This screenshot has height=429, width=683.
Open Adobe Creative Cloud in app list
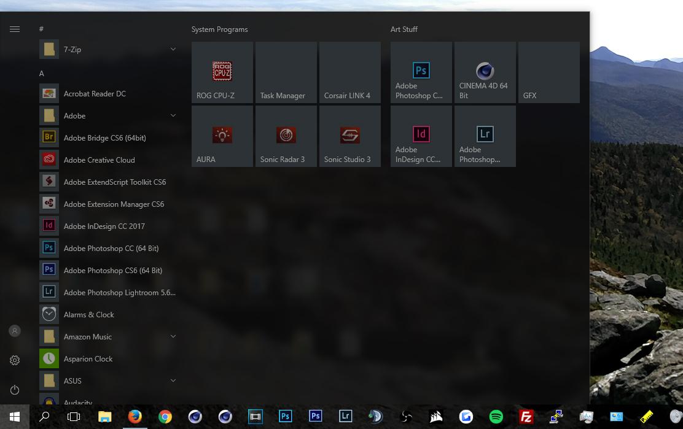pos(109,160)
